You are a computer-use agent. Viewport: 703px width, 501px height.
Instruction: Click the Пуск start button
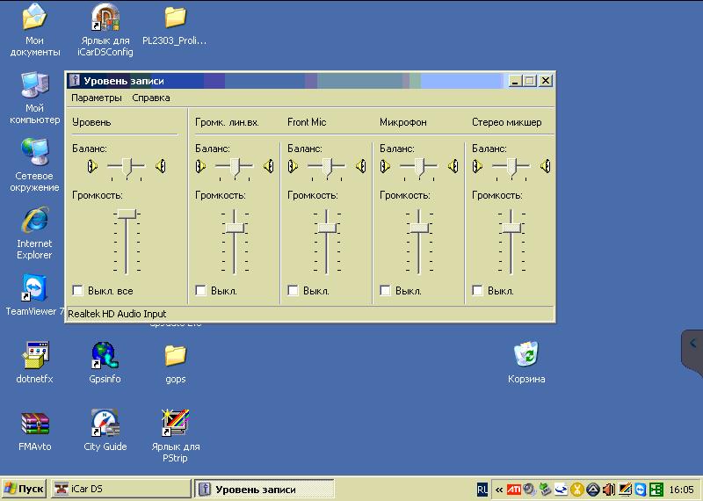[24, 489]
